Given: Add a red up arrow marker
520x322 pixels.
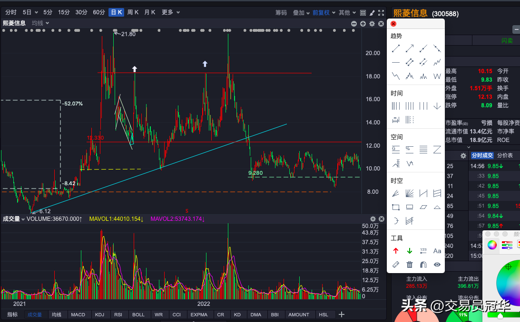Looking at the screenshot, I should tap(396, 251).
